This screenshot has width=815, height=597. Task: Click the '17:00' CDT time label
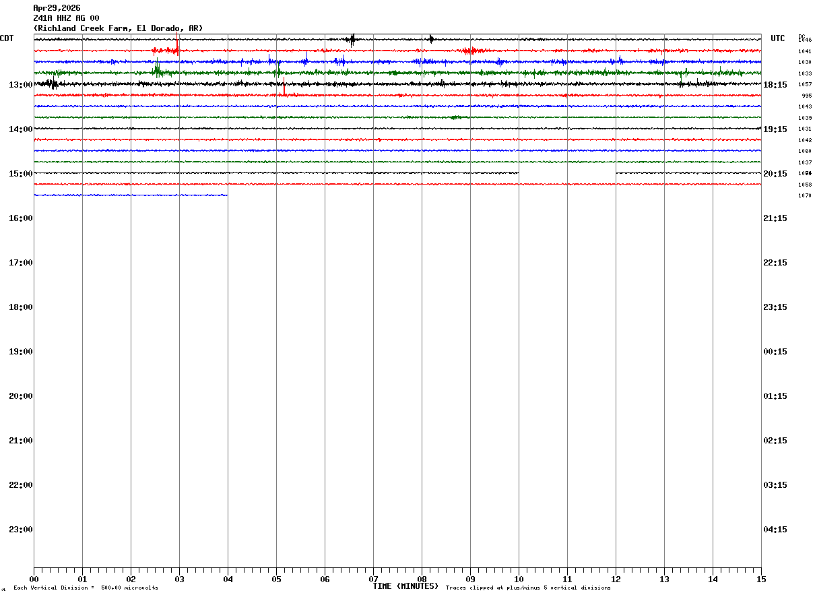click(x=21, y=263)
